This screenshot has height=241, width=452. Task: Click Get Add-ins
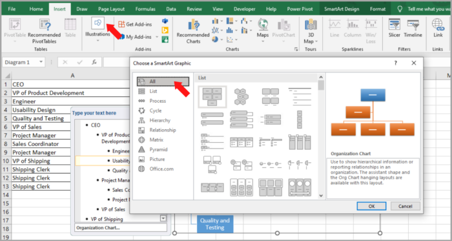(135, 24)
